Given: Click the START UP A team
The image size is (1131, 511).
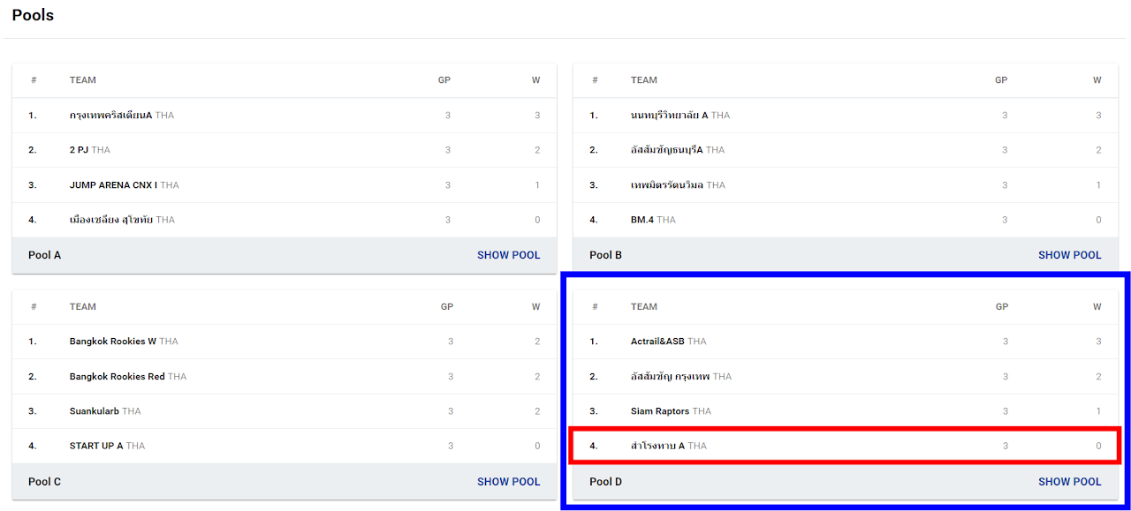Looking at the screenshot, I should click(96, 446).
